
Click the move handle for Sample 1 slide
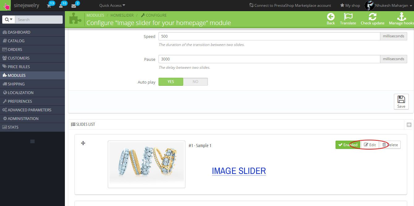(x=83, y=143)
